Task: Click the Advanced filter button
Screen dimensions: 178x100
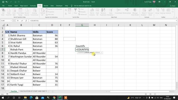Action: [83, 14]
